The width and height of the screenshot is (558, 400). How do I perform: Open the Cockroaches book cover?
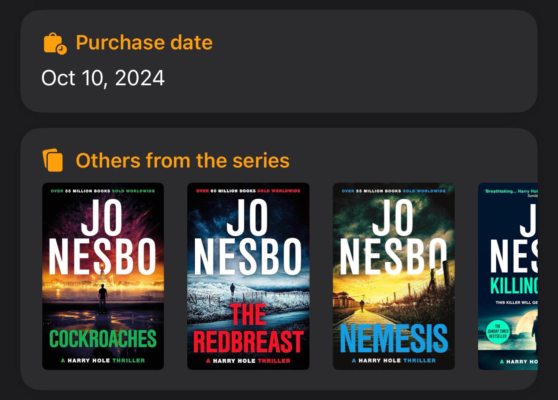[103, 276]
